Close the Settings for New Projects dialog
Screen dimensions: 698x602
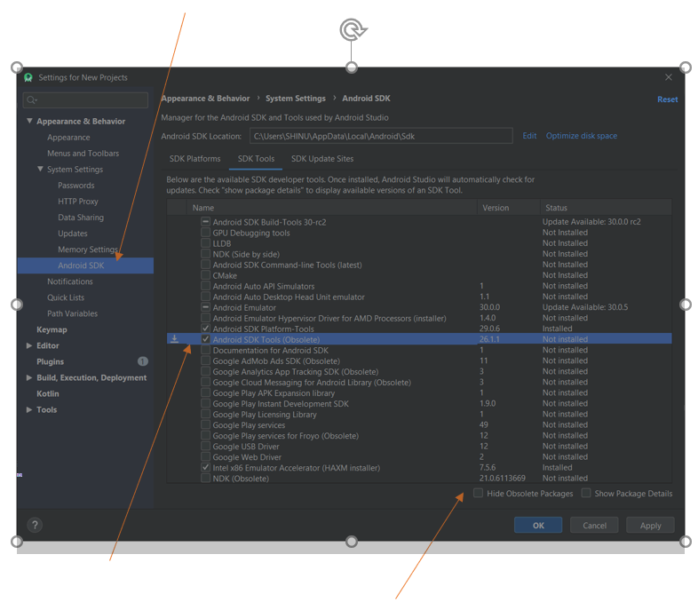pyautogui.click(x=669, y=77)
